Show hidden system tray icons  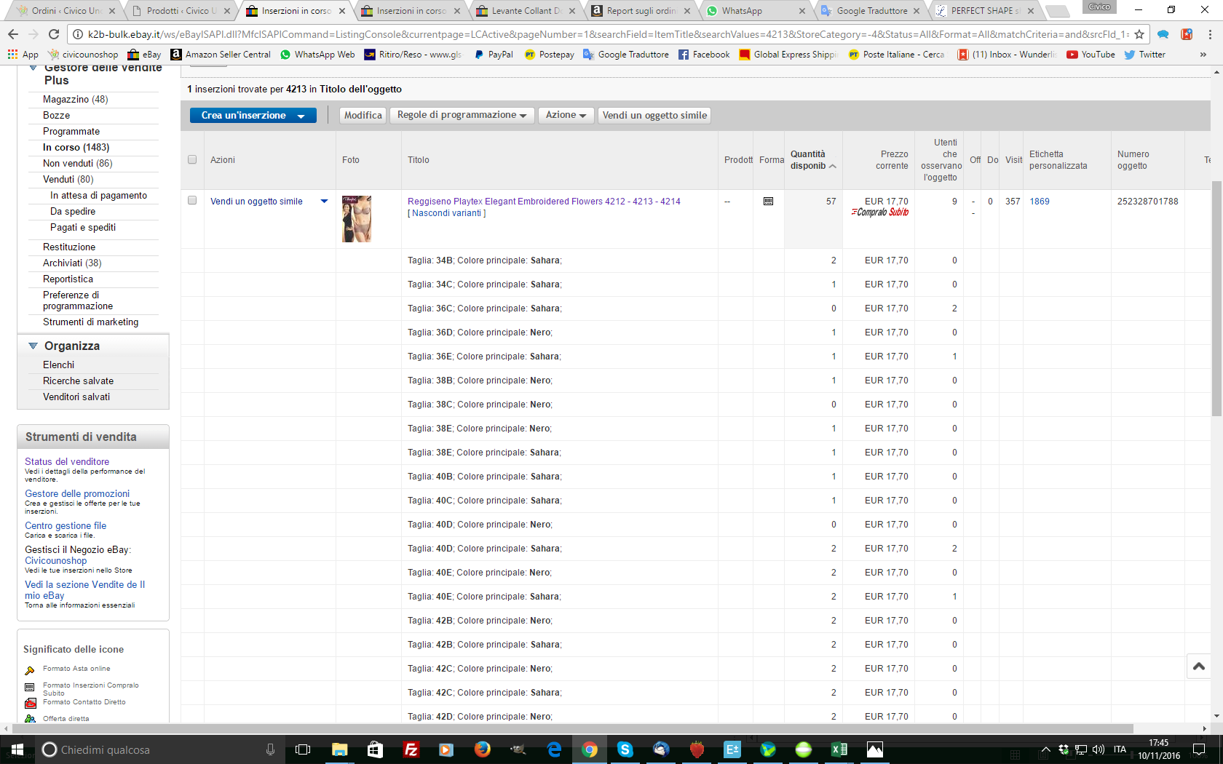pyautogui.click(x=1046, y=749)
